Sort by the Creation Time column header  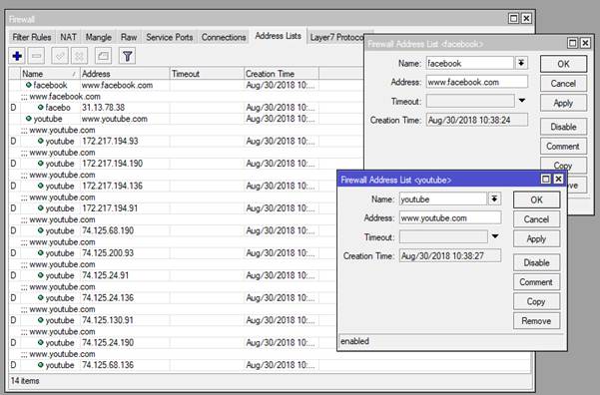point(282,74)
